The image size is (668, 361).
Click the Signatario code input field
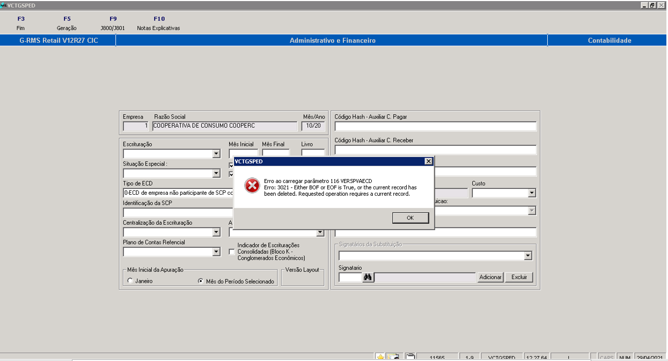[350, 277]
